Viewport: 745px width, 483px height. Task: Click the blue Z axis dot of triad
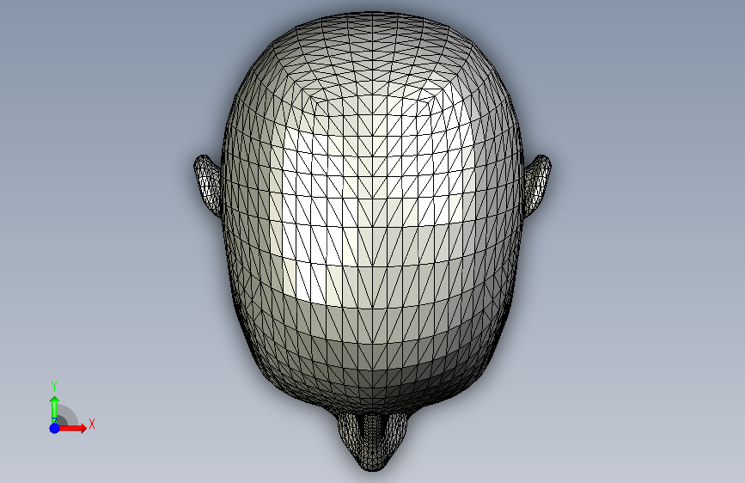point(55,428)
